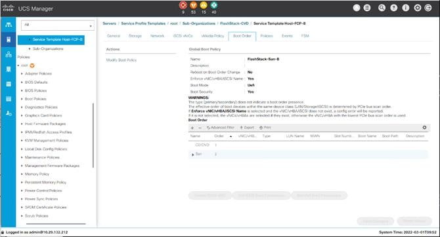This screenshot has width=440, height=237.
Task: Select Scrub Policies tree item
Action: (37, 216)
